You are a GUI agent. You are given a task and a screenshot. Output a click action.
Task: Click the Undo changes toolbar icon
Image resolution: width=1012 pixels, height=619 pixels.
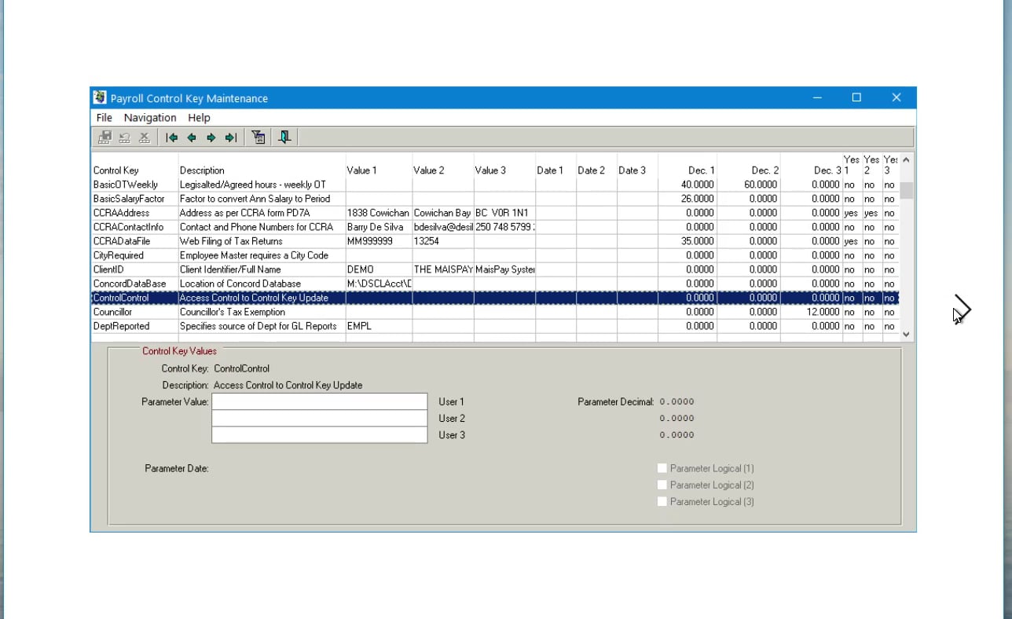(124, 137)
